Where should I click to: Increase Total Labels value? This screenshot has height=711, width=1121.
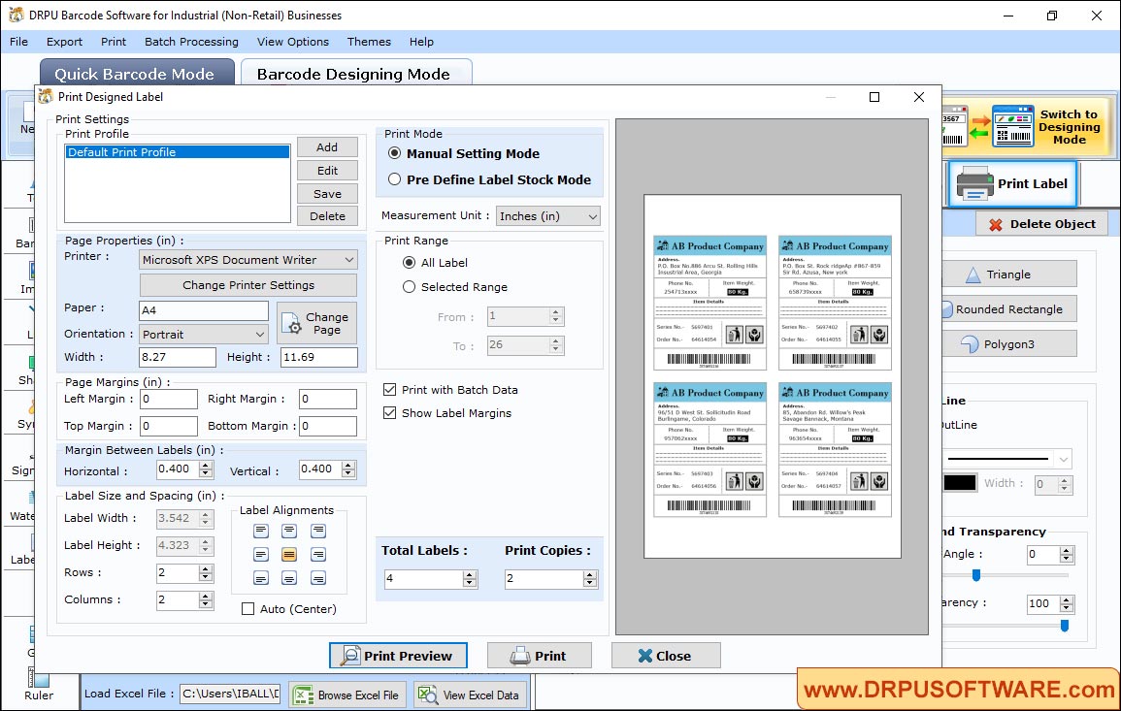(470, 574)
